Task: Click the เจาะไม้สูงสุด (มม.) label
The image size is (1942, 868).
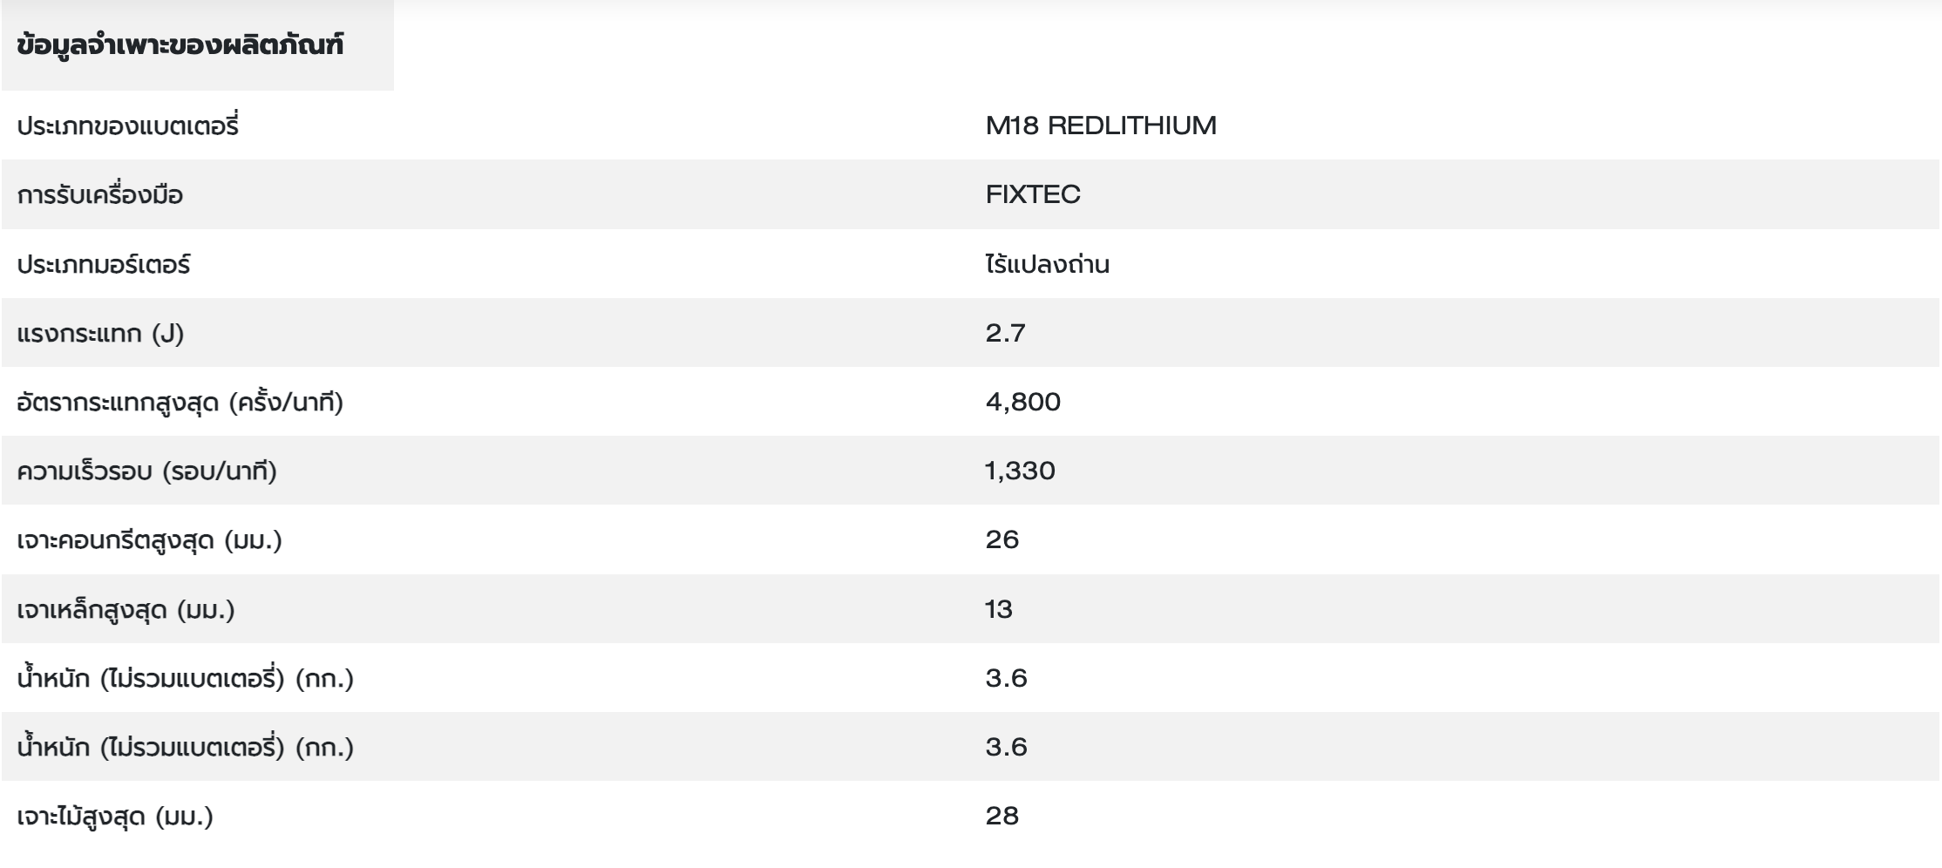Action: tap(115, 817)
